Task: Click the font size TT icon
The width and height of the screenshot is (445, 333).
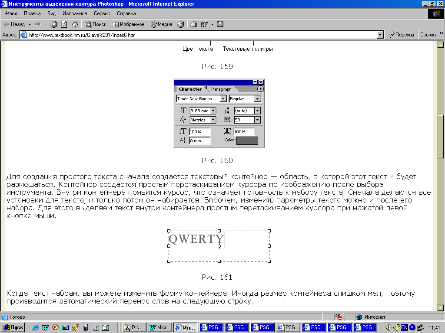Action: [x=183, y=111]
